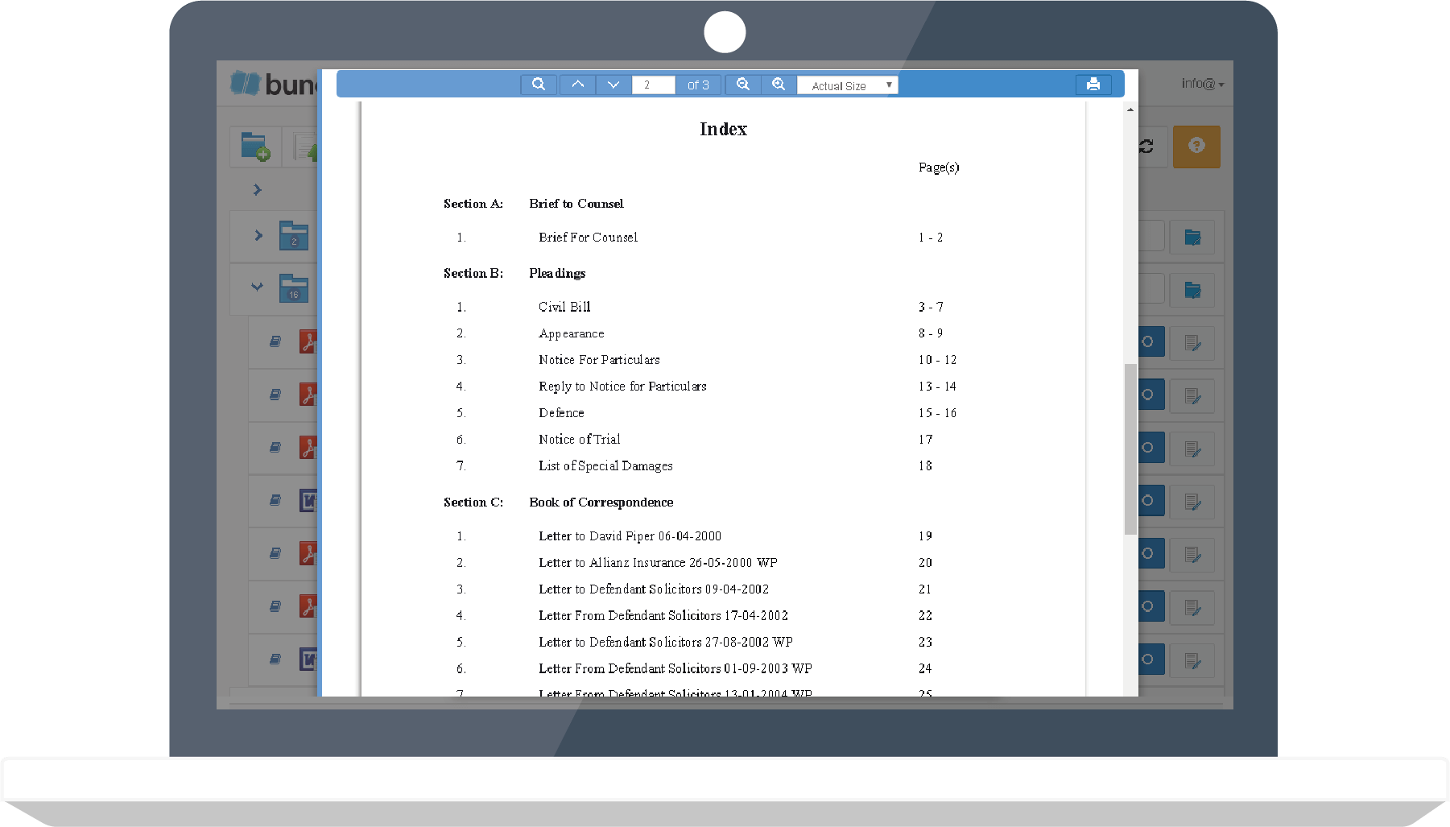1450x827 pixels.
Task: Go to the next page with the down chevron
Action: click(613, 84)
